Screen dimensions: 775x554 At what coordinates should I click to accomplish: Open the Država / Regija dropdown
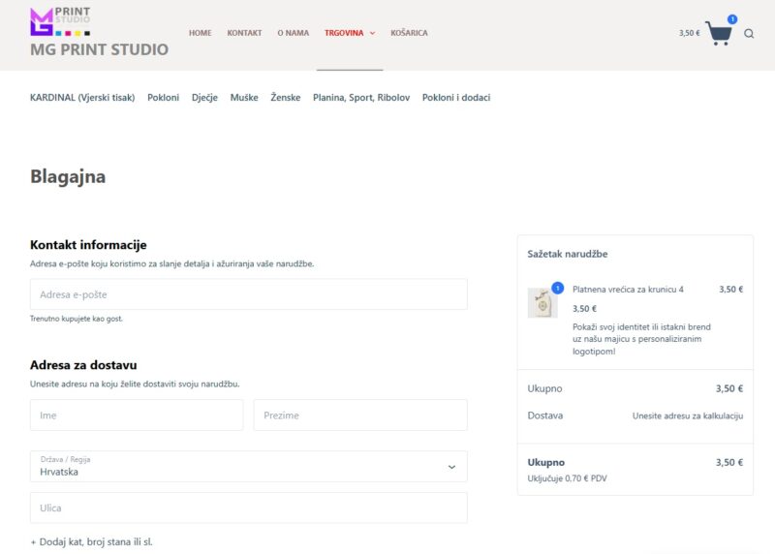(x=248, y=466)
